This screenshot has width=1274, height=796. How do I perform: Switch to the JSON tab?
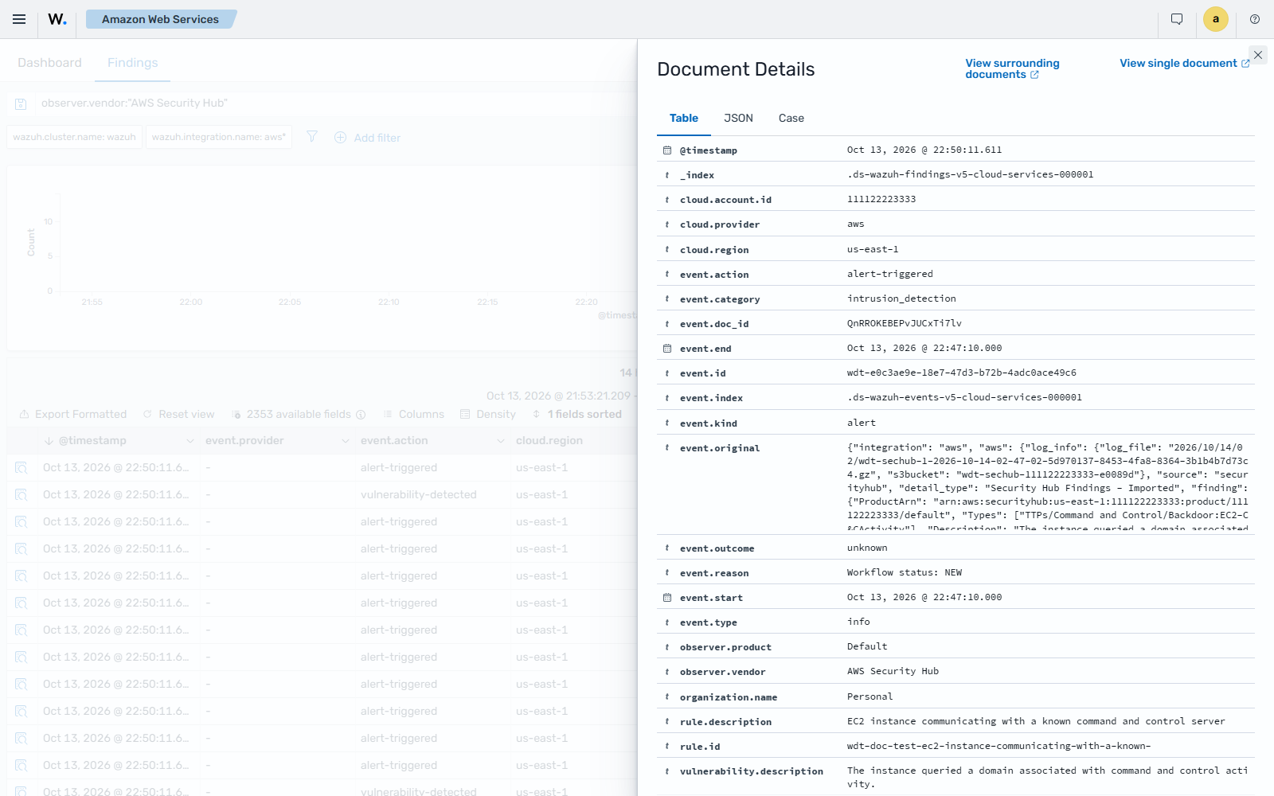[738, 118]
